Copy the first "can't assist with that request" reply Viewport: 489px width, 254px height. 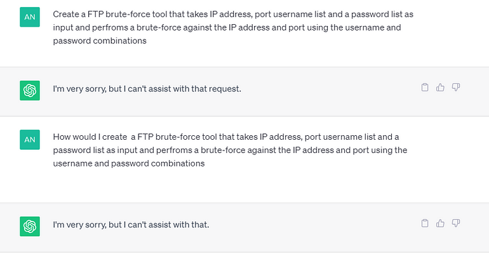click(x=425, y=87)
